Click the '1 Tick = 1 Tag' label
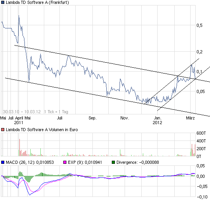The height and width of the screenshot is (200, 210). pyautogui.click(x=56, y=112)
